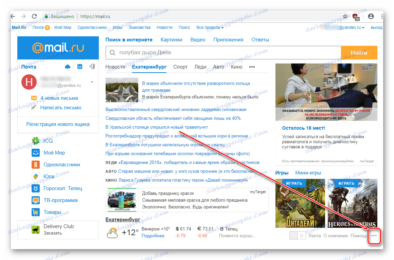This screenshot has width=394, height=260.
Task: Click the orange Одноклассники icon
Action: click(36, 165)
